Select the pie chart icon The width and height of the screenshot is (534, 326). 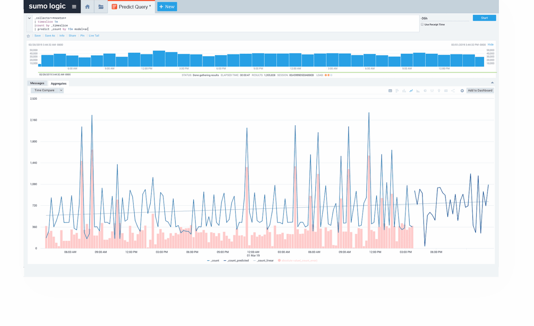coord(425,91)
